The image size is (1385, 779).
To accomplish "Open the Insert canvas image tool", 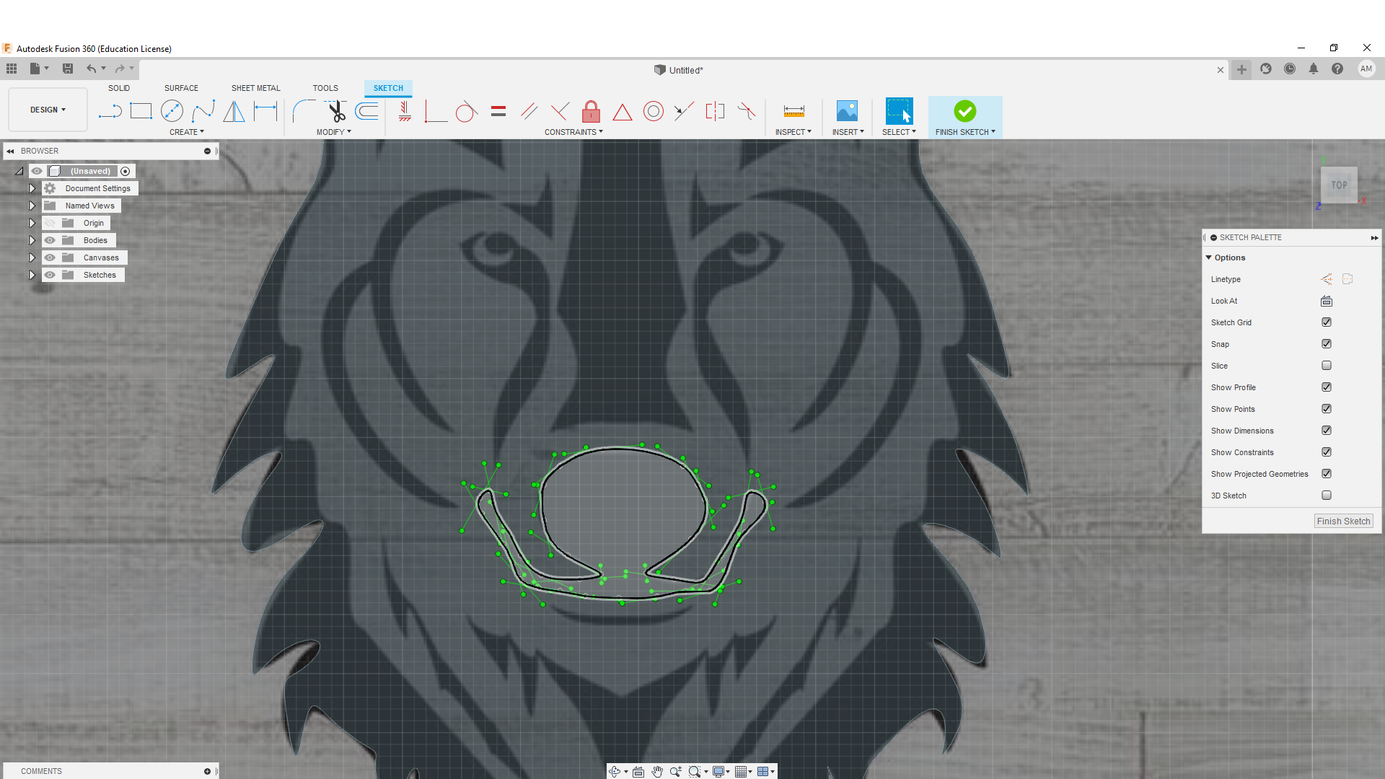I will coord(847,111).
